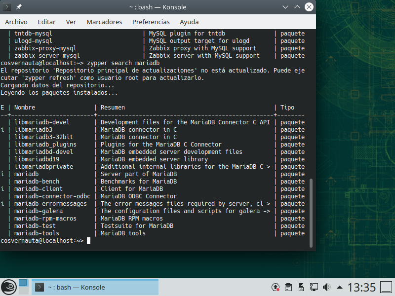Open the Archivo menu
This screenshot has height=296, width=395.
(x=16, y=22)
